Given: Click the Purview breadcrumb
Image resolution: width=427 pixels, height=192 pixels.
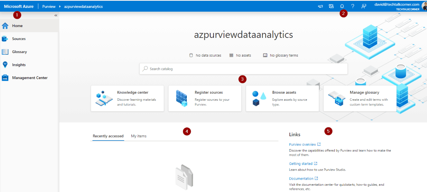Looking at the screenshot, I should click(49, 6).
